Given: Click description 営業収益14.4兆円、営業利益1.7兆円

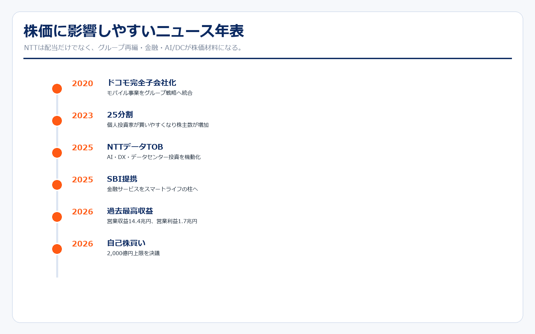Looking at the screenshot, I should [152, 221].
